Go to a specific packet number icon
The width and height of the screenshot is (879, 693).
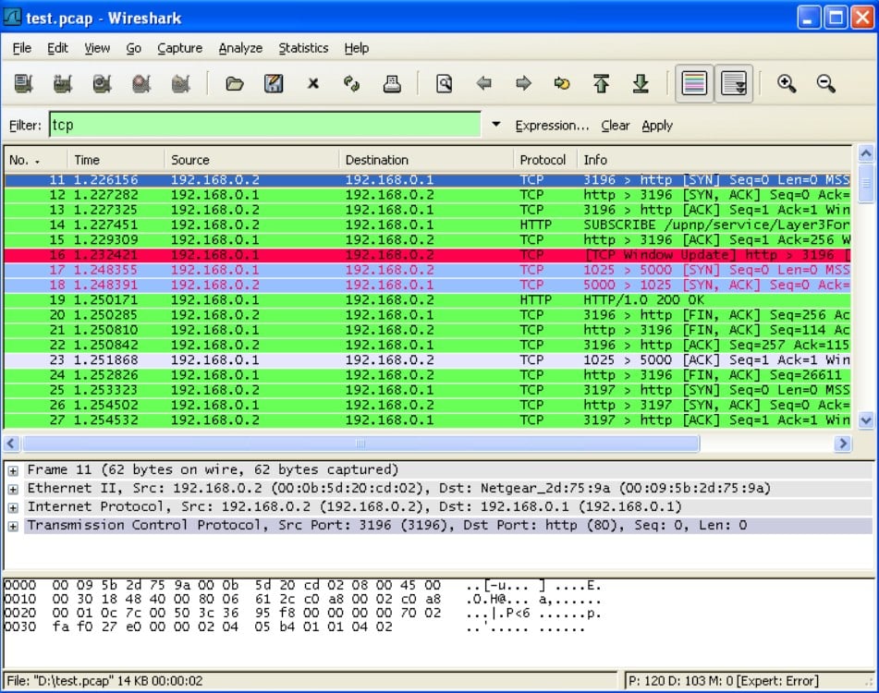[562, 84]
